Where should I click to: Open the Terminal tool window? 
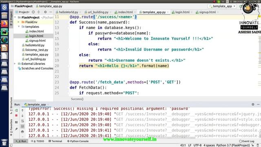coord(55,141)
